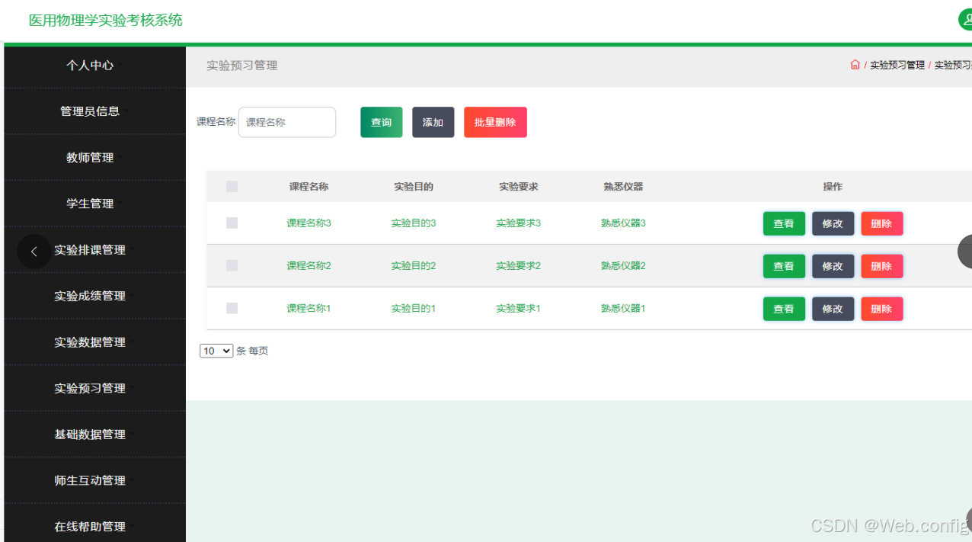Viewport: 972px width, 542px height.
Task: Click the cell 实验要求3
Action: click(x=518, y=223)
